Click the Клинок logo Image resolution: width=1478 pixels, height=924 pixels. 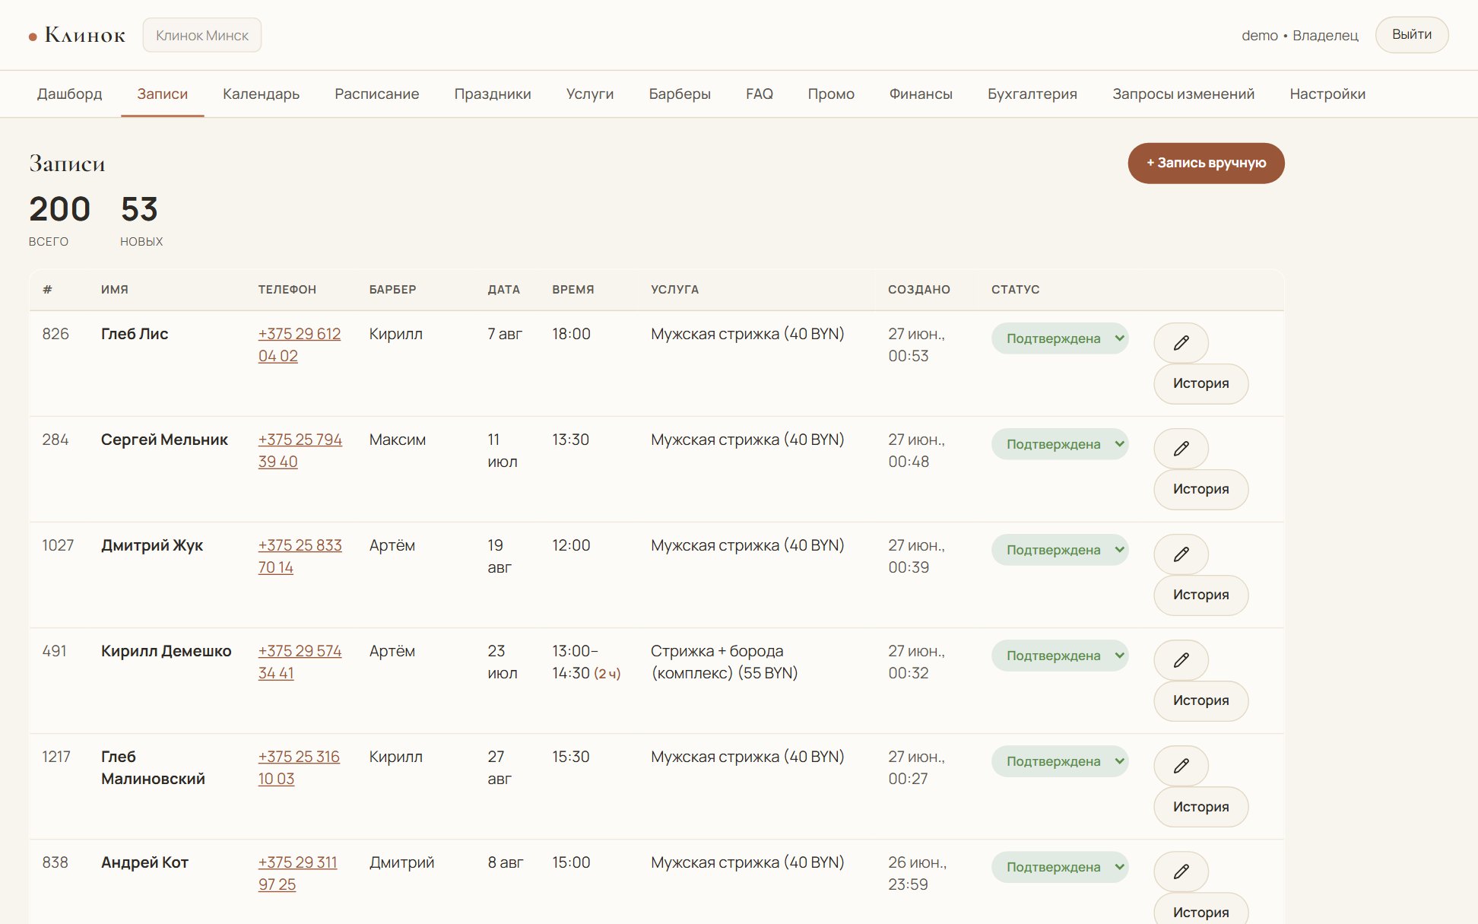(77, 35)
